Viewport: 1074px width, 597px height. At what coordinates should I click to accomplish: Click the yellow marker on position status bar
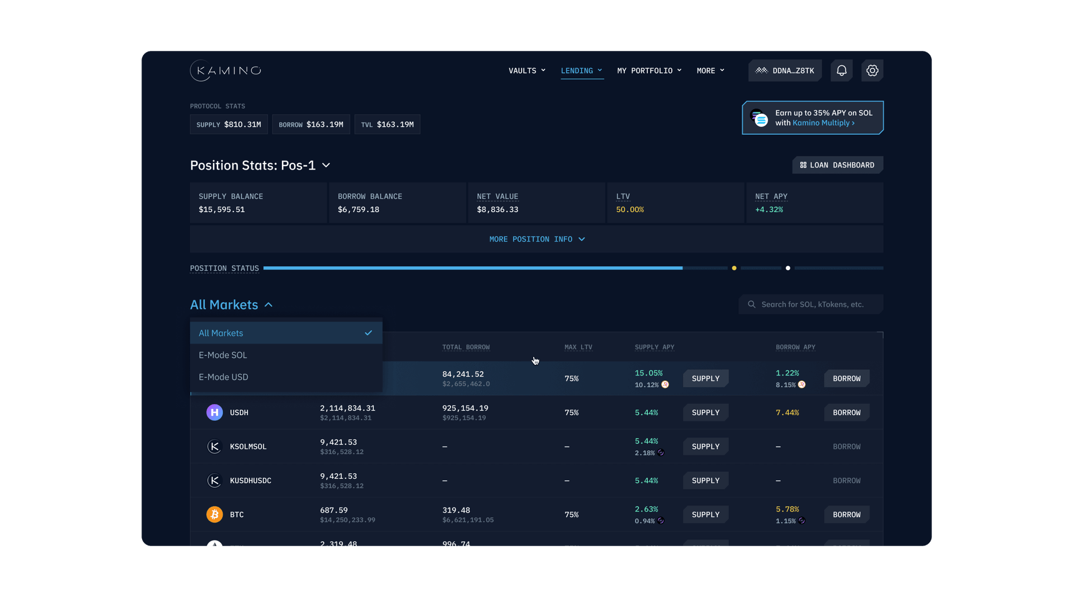[x=734, y=268]
